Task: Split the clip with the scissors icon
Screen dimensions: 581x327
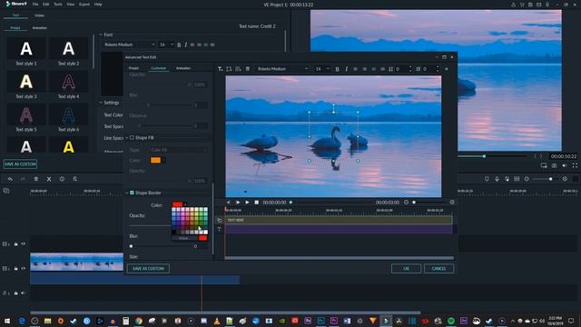Action: [x=49, y=179]
